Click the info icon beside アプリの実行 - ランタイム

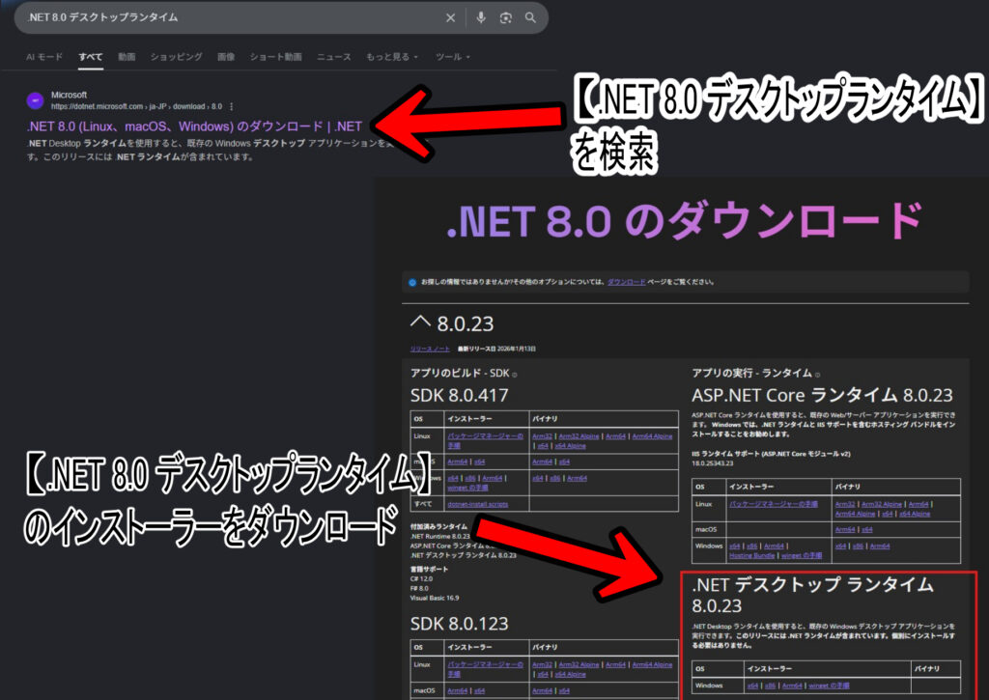819,375
